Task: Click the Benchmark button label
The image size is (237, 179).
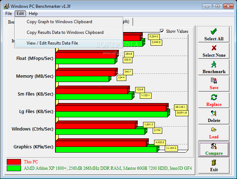Action: pos(214,71)
